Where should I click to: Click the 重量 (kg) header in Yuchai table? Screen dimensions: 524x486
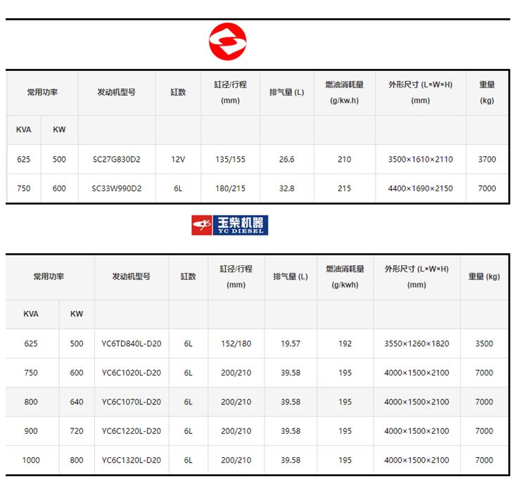(484, 276)
